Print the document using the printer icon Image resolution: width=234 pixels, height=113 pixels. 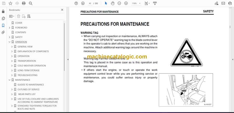pos(24,3)
